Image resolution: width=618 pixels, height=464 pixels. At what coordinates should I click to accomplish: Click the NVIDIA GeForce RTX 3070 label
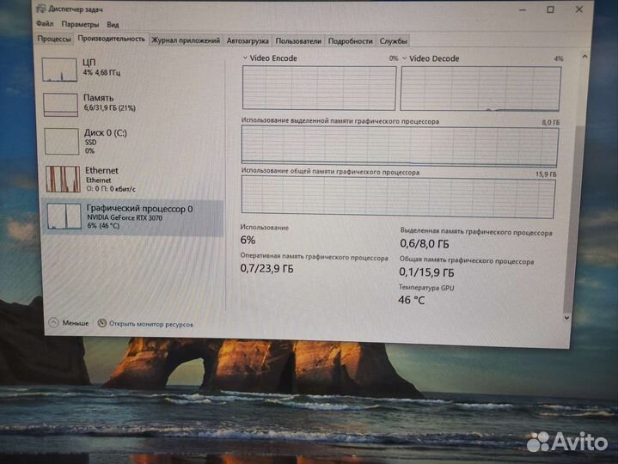coord(125,217)
